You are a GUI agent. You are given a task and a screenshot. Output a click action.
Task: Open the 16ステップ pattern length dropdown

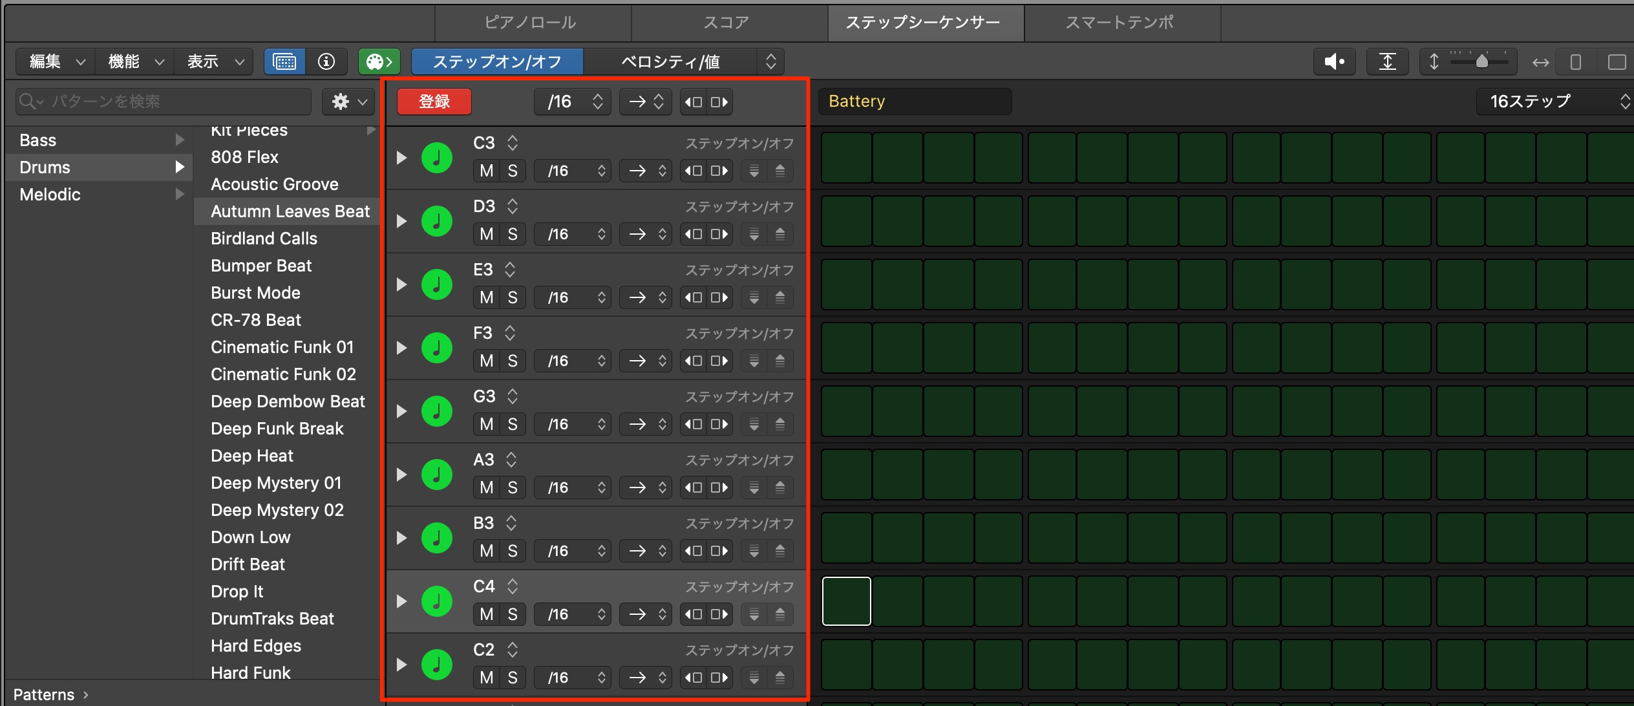pos(1555,102)
